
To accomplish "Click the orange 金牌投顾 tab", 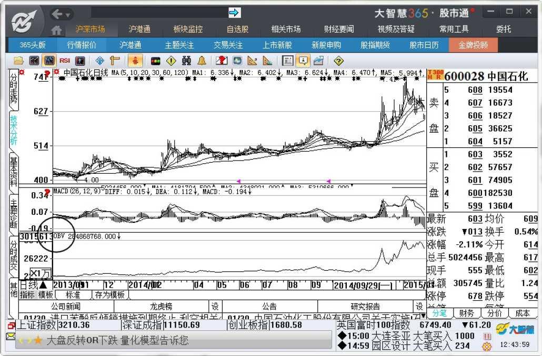I will (x=473, y=45).
